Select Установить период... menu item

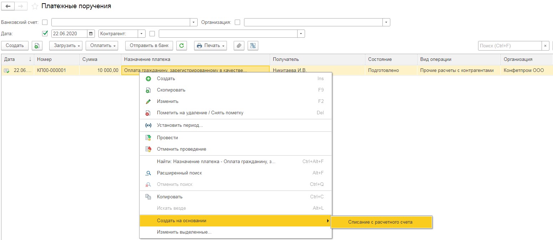pos(235,125)
